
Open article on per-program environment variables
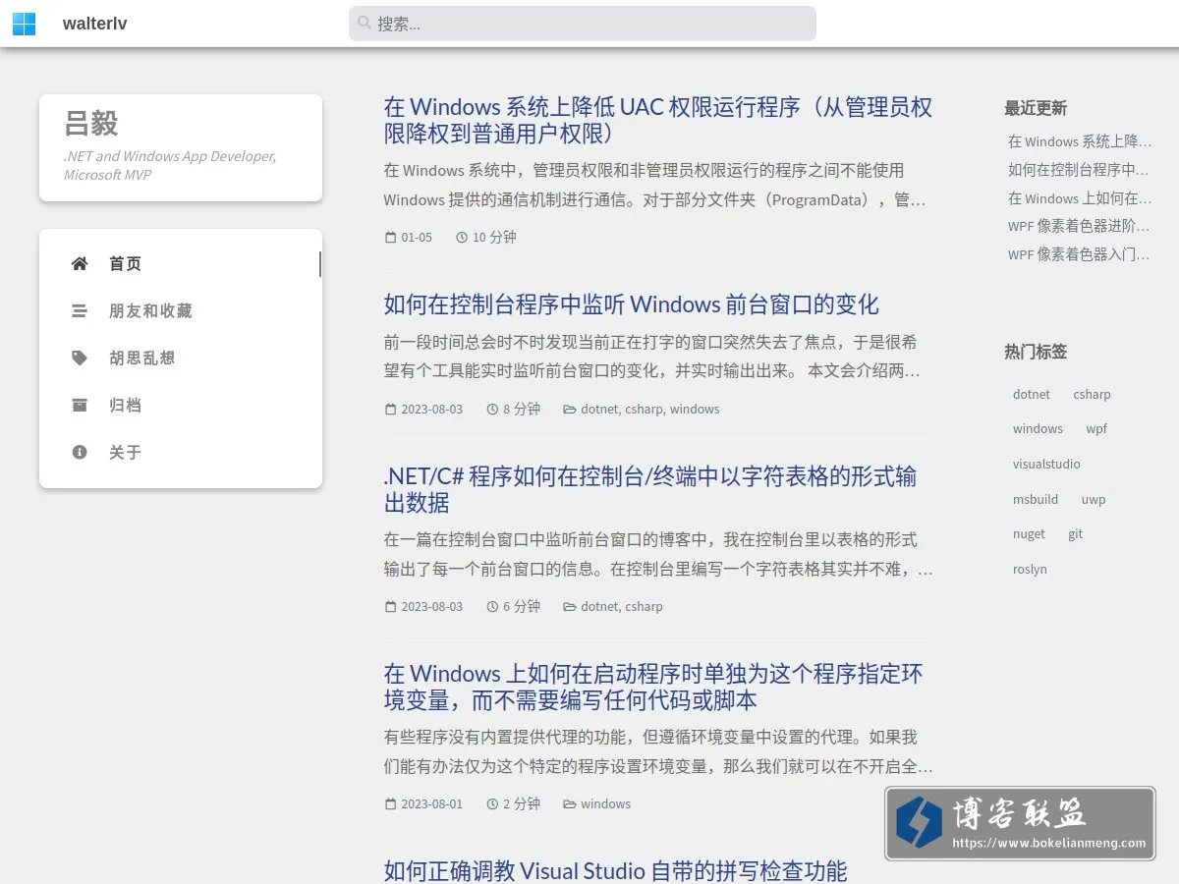coord(653,687)
